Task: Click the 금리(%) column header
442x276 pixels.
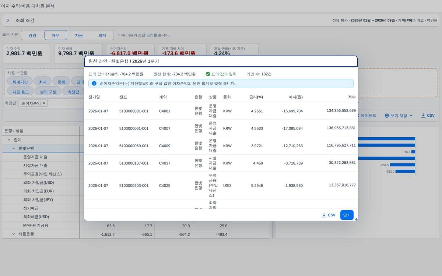Action: [x=256, y=97]
